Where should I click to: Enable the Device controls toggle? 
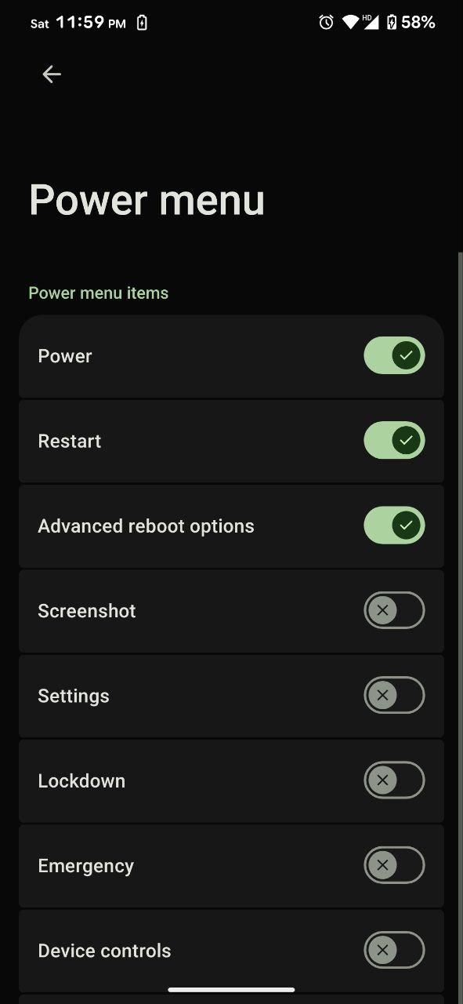[394, 951]
